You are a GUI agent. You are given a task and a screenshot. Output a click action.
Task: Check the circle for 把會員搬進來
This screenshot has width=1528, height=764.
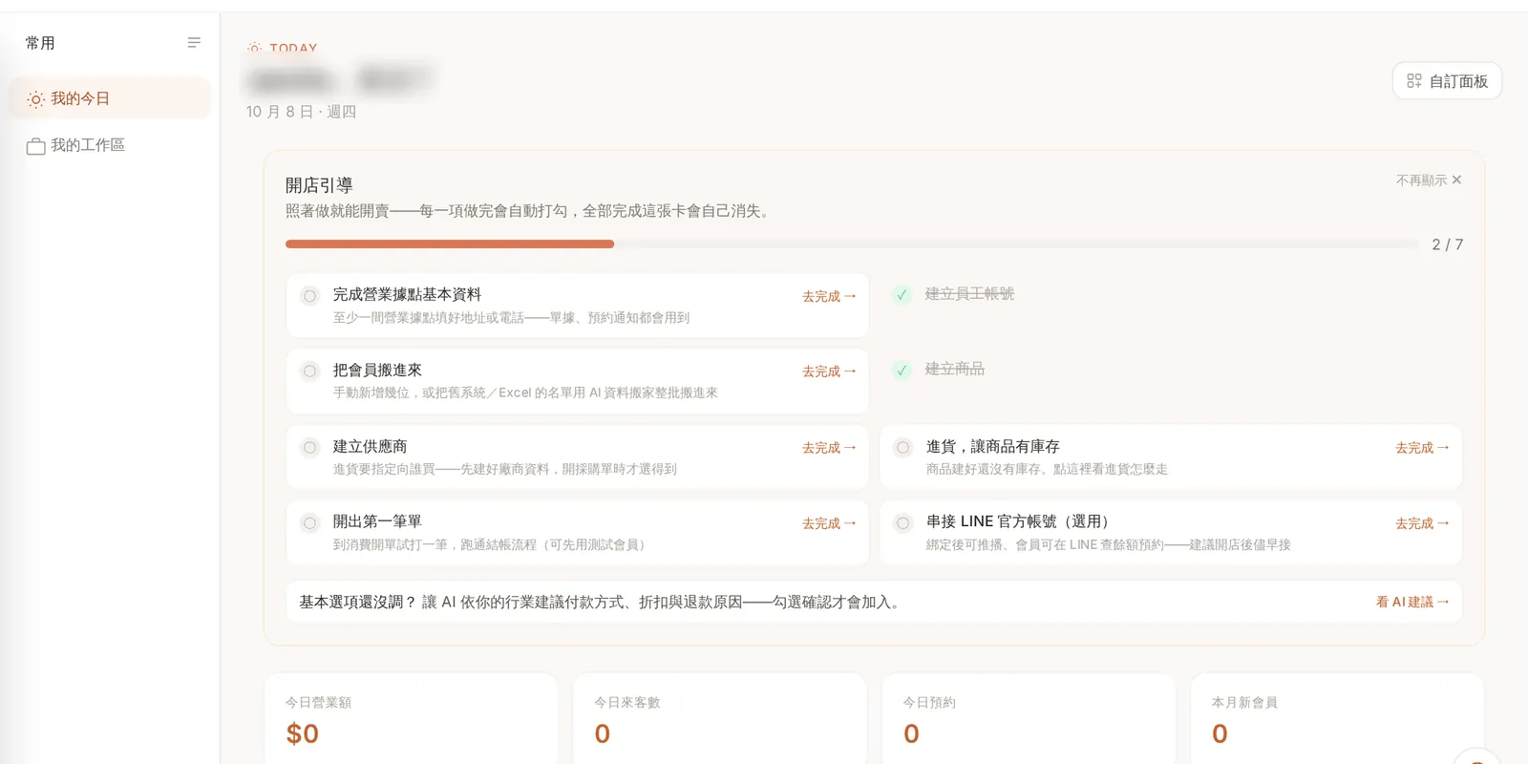click(309, 371)
